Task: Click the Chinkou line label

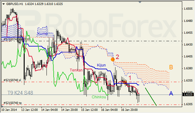Action: 99,97
